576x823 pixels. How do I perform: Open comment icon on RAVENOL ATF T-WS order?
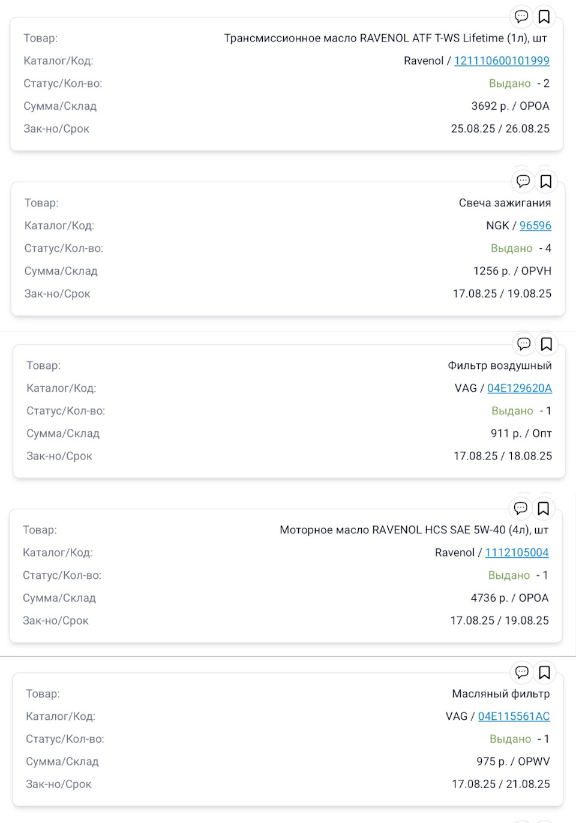(521, 16)
